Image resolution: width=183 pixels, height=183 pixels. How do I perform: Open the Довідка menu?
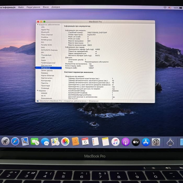(56, 7)
